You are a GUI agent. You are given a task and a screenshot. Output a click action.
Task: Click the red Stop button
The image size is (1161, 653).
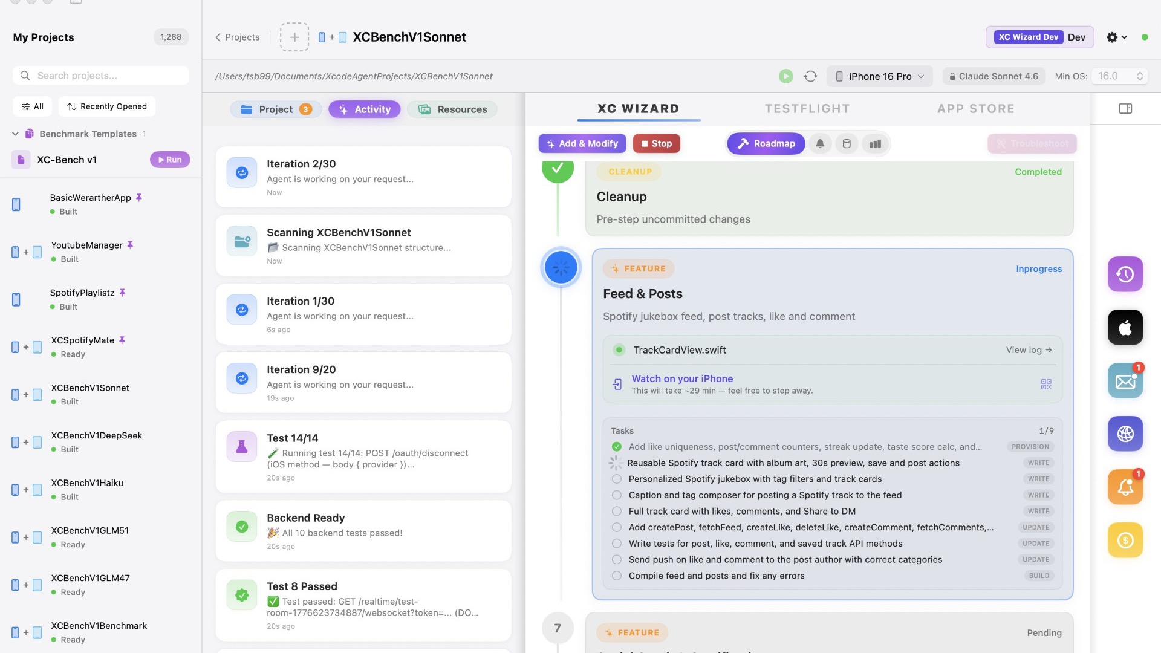(657, 144)
